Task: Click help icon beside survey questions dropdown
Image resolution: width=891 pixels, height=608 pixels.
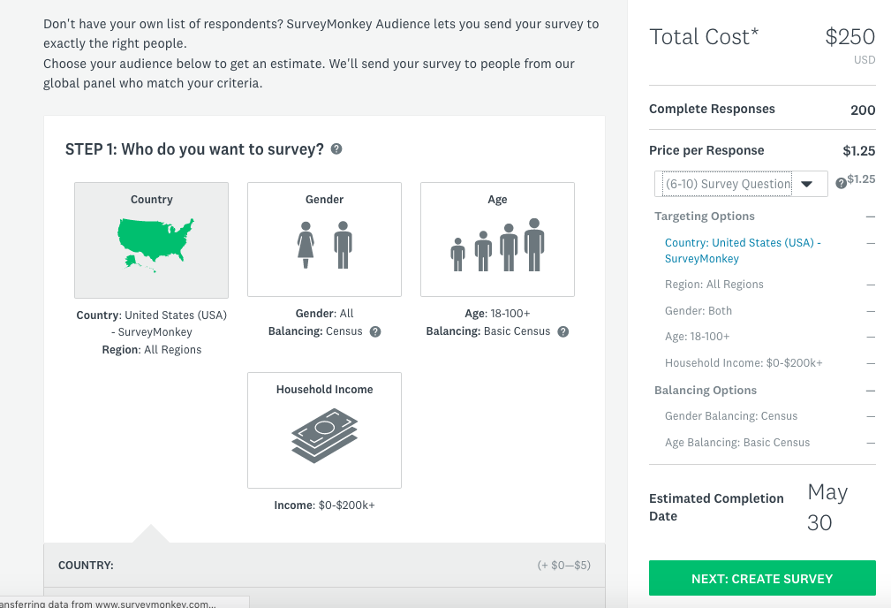Action: click(841, 184)
